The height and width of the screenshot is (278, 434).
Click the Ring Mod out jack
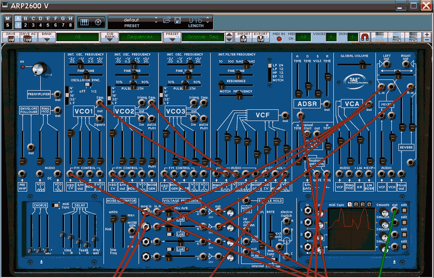click(57, 111)
